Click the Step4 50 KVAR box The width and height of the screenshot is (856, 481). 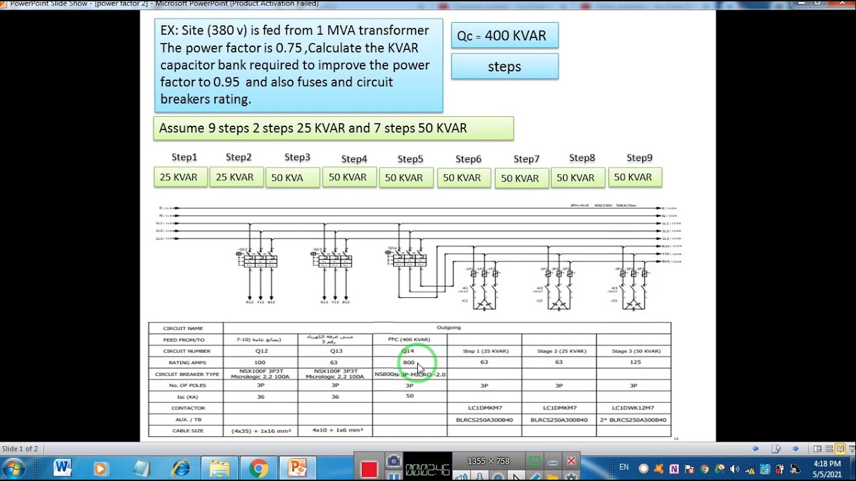[x=350, y=178]
